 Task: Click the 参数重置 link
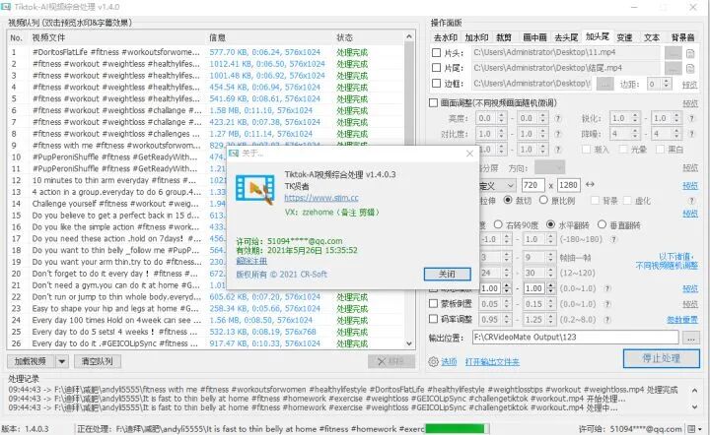(x=682, y=320)
